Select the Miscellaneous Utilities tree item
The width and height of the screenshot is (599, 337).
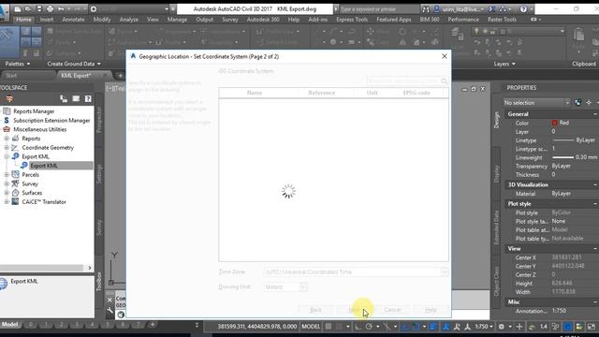click(39, 129)
